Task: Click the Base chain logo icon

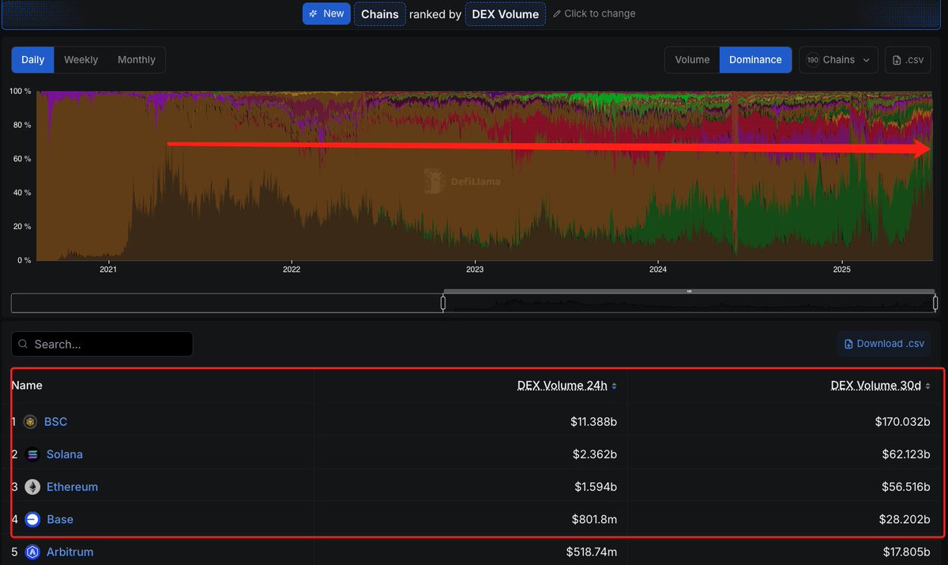Action: click(32, 519)
